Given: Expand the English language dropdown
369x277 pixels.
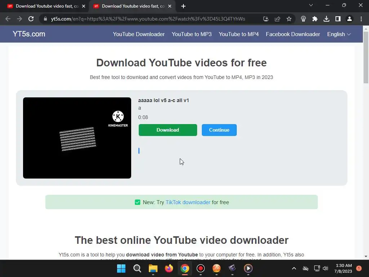Looking at the screenshot, I should pyautogui.click(x=339, y=34).
